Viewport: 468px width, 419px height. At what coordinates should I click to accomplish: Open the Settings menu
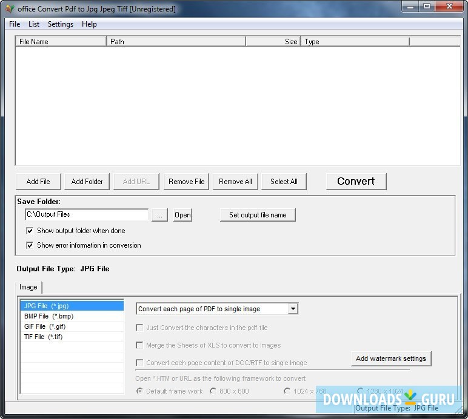click(x=61, y=24)
